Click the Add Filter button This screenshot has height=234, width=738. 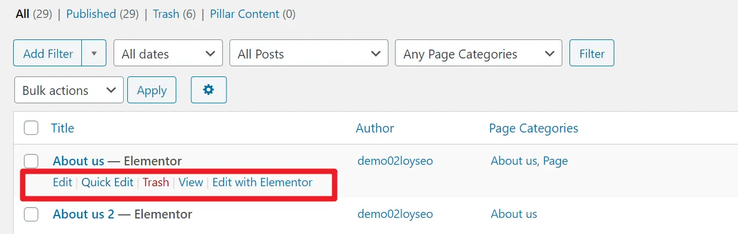point(48,53)
